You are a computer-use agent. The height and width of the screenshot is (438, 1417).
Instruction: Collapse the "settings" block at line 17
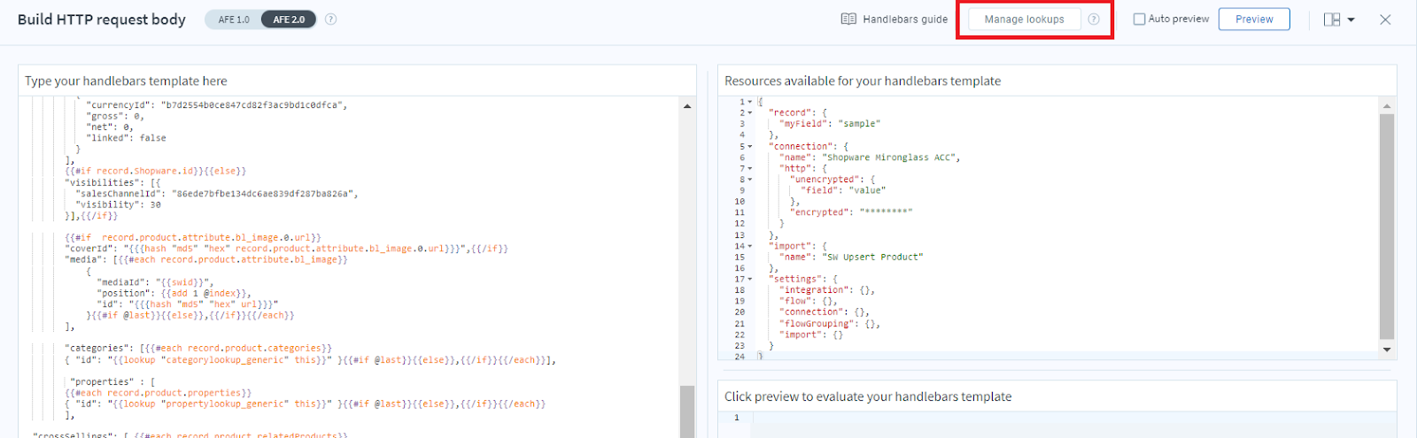click(x=750, y=279)
